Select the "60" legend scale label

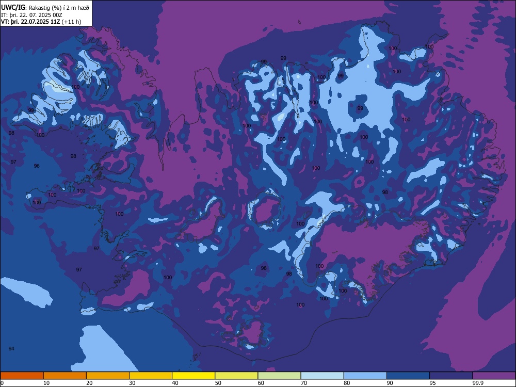[261, 383]
